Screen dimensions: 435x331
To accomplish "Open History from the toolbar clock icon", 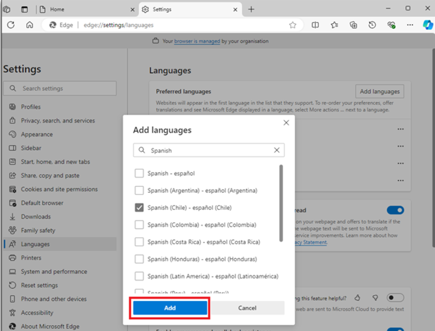I will point(372,25).
